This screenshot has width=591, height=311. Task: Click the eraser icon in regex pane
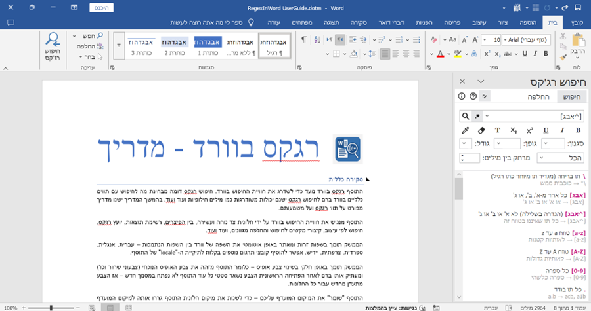point(481,130)
